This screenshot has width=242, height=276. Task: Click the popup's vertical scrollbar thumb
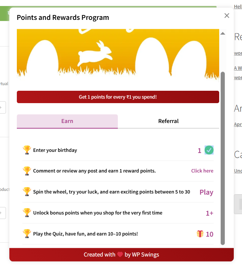(x=223, y=157)
